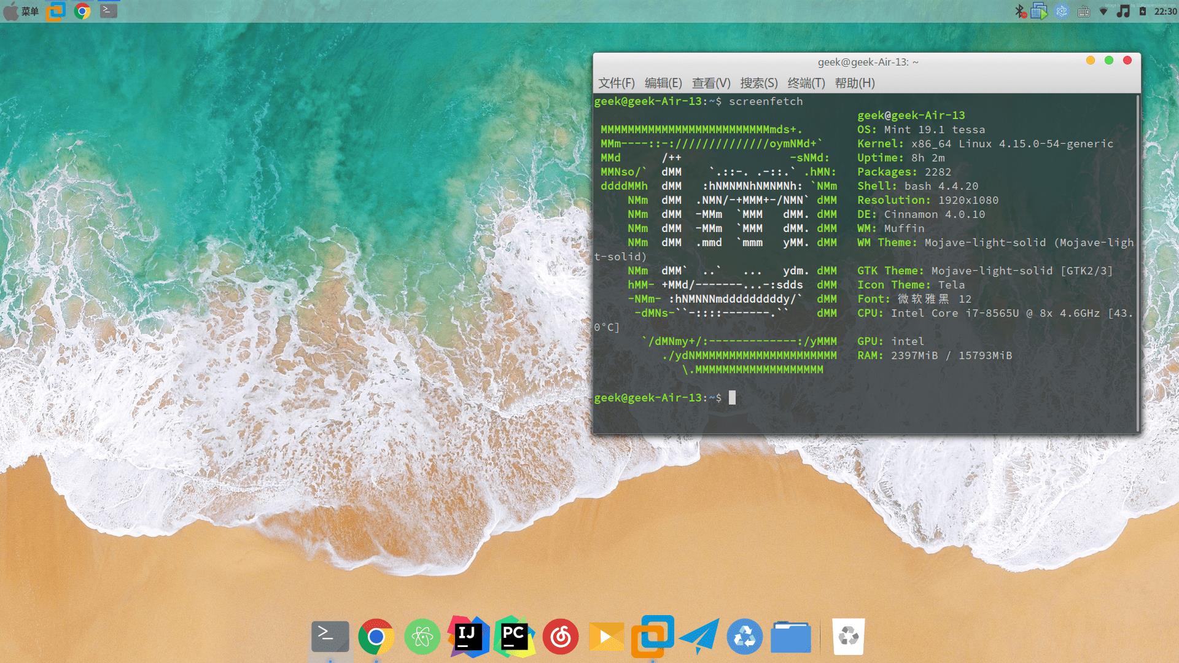Click the terminal icon in the top panel
This screenshot has height=663, width=1179.
(x=109, y=10)
